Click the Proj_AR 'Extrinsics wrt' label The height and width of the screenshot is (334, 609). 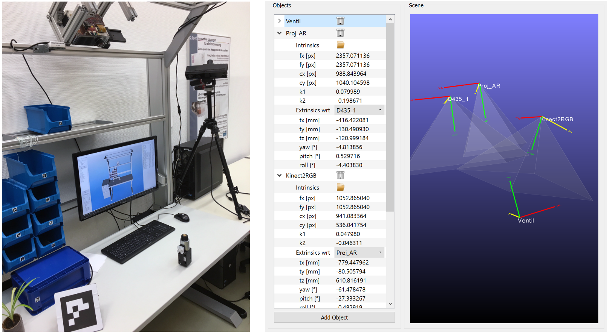(313, 110)
